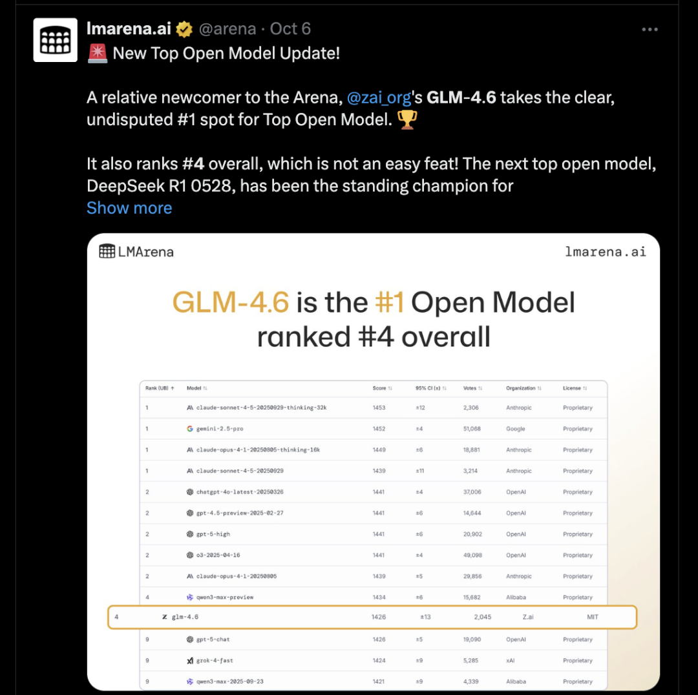Click the Anthropic icon beside claude-sonnet-4-5-thinking-32k
698x695 pixels.
(x=189, y=407)
